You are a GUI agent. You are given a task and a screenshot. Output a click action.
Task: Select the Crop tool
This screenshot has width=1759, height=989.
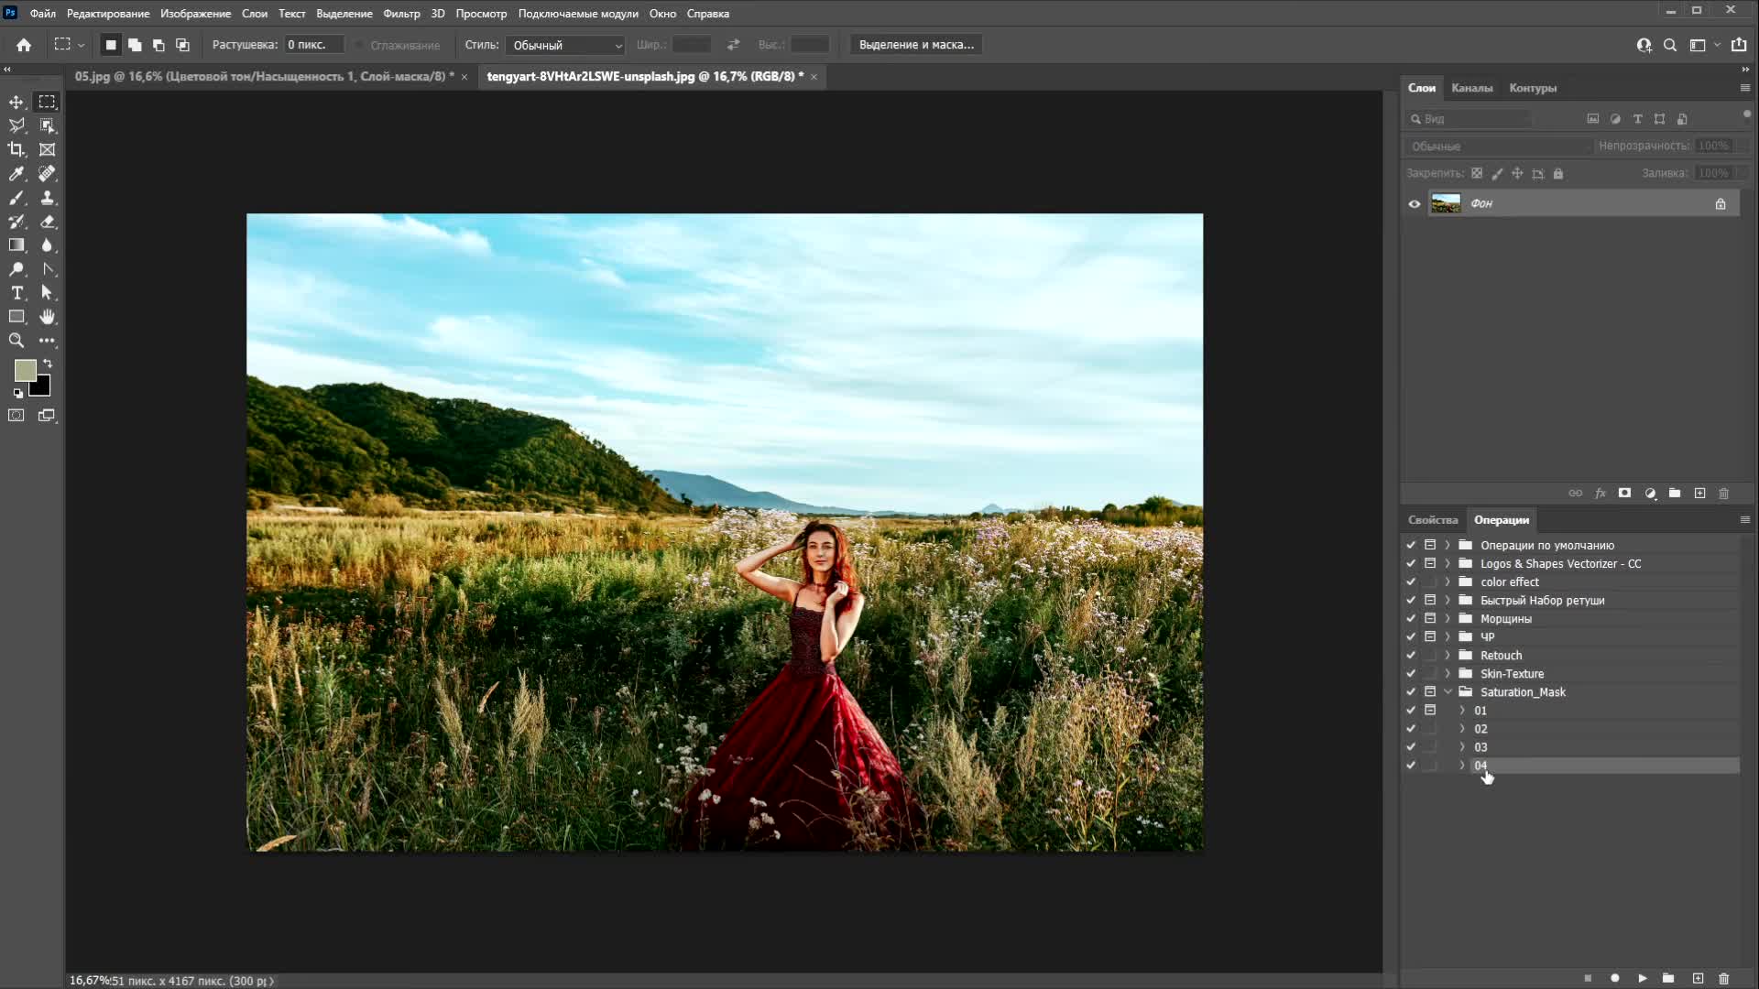click(16, 149)
